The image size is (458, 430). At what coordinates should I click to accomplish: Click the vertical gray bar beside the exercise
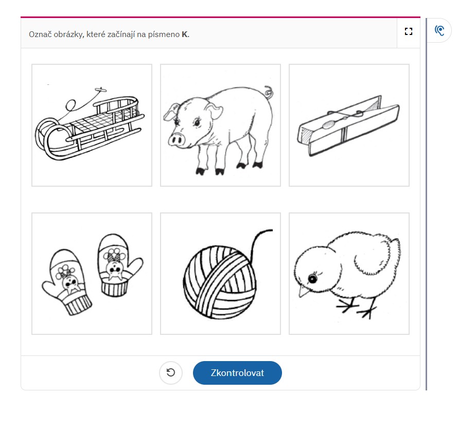pos(426,204)
